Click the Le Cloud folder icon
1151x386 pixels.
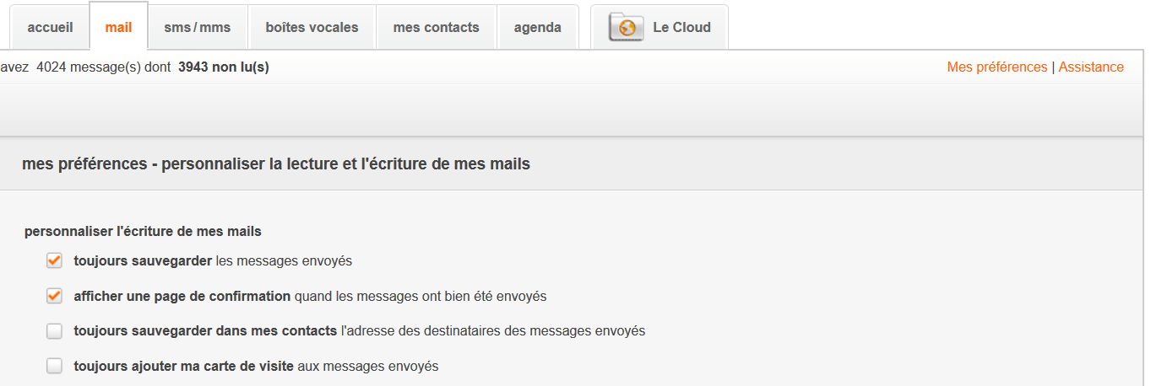(x=626, y=27)
